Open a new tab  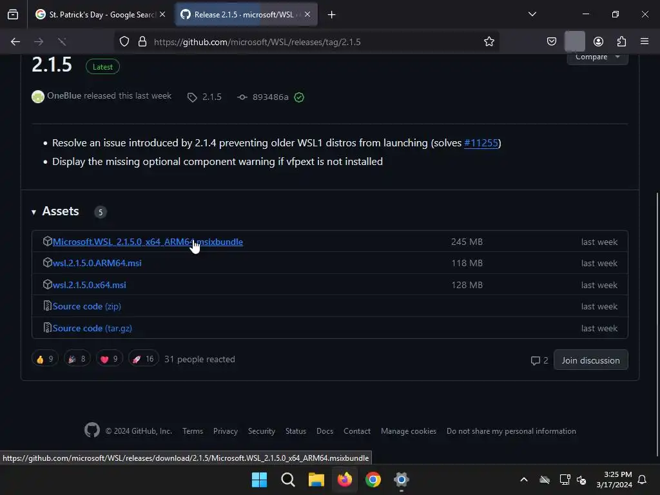[331, 15]
